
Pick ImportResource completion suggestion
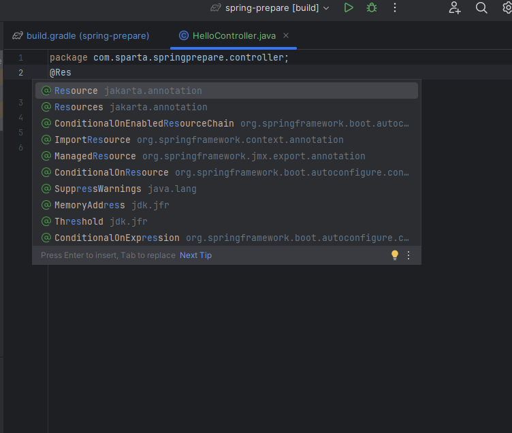(227, 140)
